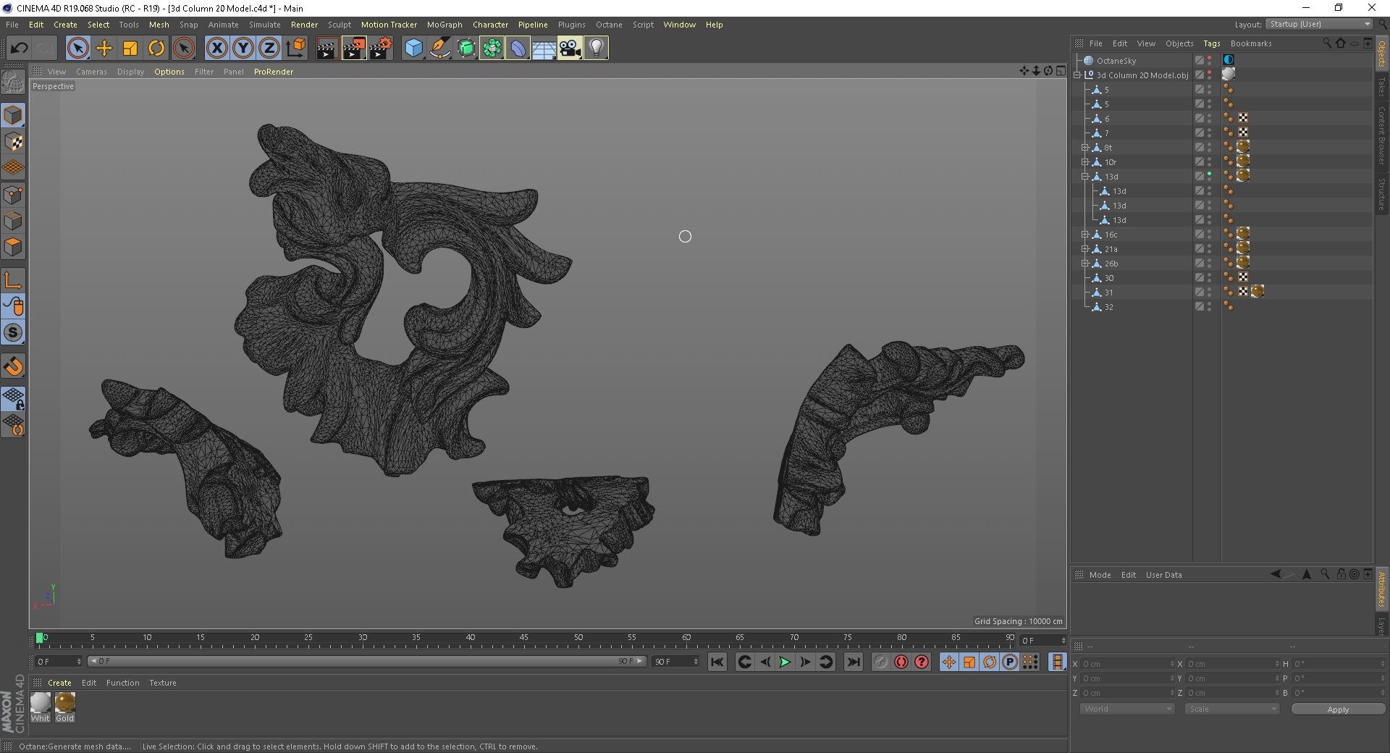Click the blue Deformer object icon
1390x753 pixels.
518,49
